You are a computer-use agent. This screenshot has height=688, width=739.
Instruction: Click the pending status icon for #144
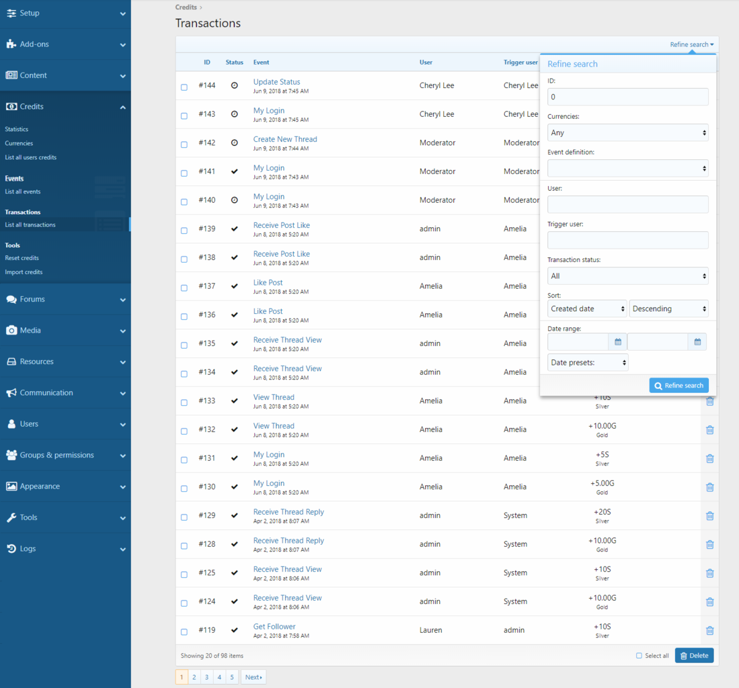click(x=234, y=86)
